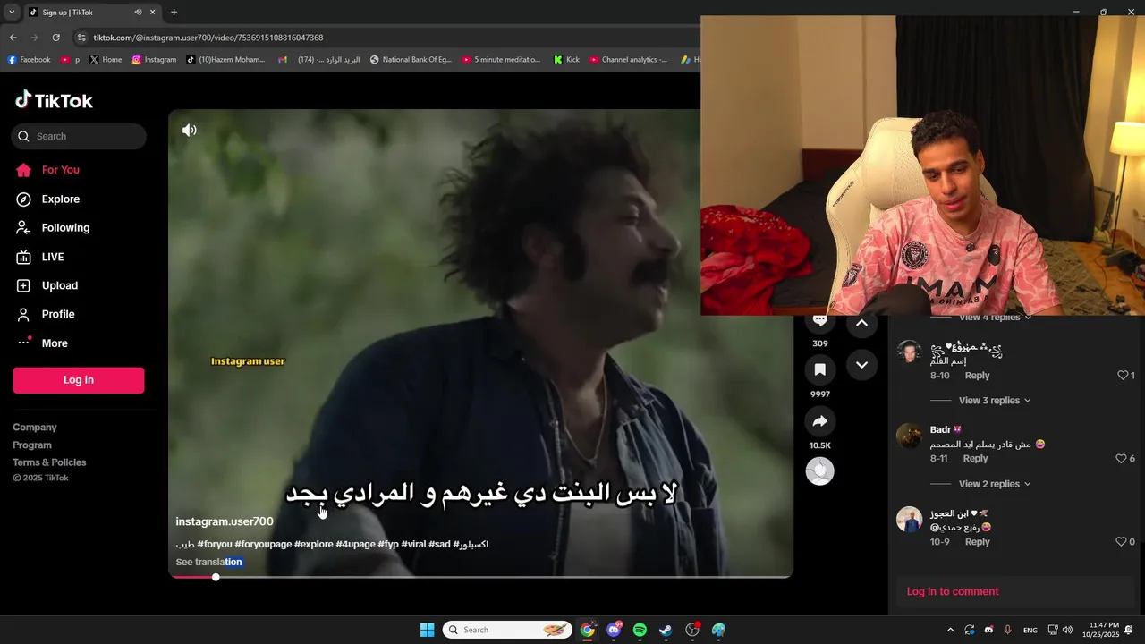Screen dimensions: 1145x644
Task: Open the TikTok logo home link
Action: coord(54,100)
